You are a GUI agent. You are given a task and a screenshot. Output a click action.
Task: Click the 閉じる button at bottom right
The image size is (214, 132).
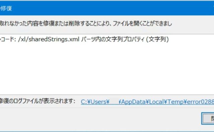pyautogui.click(x=208, y=118)
